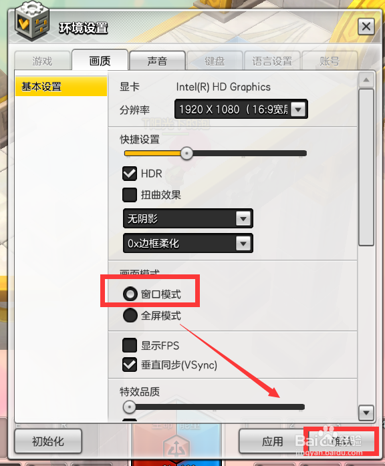
Task: Switch to the 声音 tab
Action: click(x=157, y=61)
